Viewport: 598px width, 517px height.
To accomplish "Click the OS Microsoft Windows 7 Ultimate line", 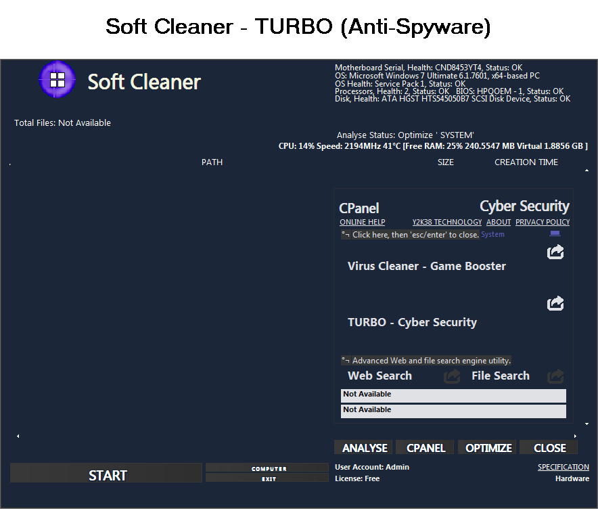I will pos(437,76).
